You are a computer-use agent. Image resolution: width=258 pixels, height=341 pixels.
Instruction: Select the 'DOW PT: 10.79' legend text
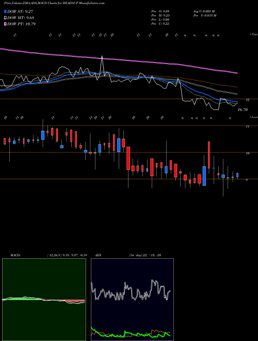pos(21,24)
